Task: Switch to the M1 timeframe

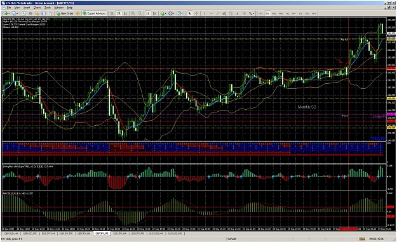Action: pos(261,13)
